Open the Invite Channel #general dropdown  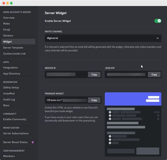103,38
